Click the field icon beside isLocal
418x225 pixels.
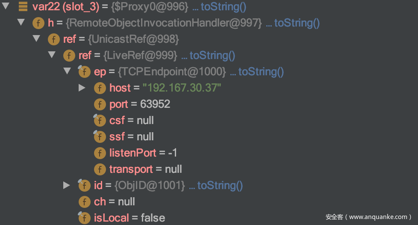click(x=84, y=218)
